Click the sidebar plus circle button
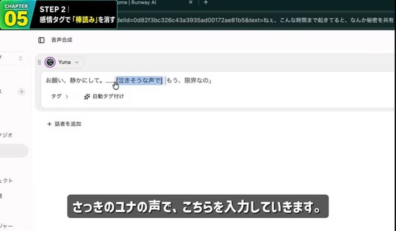The image size is (396, 231). [x=22, y=92]
